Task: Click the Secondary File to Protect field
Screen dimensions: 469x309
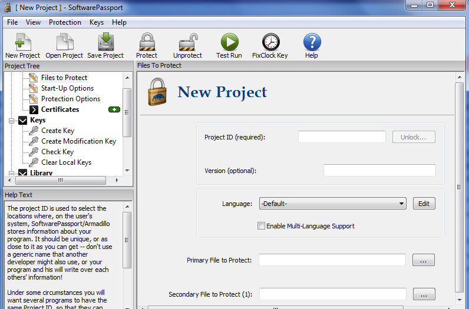Action: coord(333,294)
